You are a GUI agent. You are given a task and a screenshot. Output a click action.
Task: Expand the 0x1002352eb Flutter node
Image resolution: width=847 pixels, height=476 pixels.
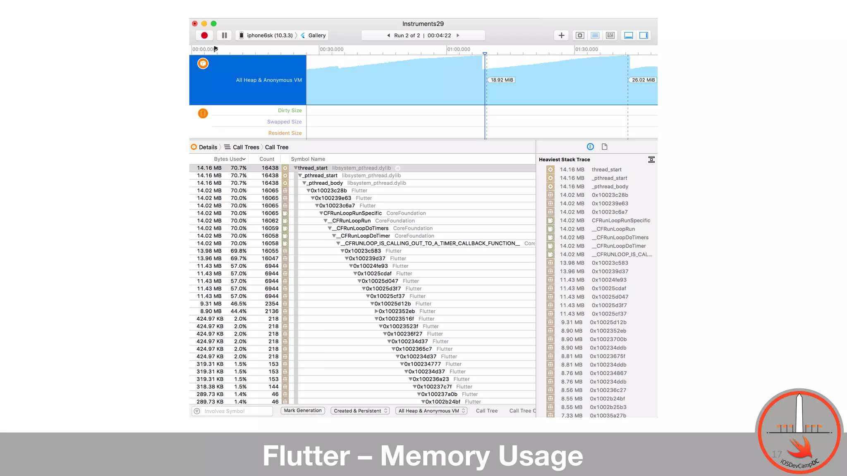[x=376, y=312]
